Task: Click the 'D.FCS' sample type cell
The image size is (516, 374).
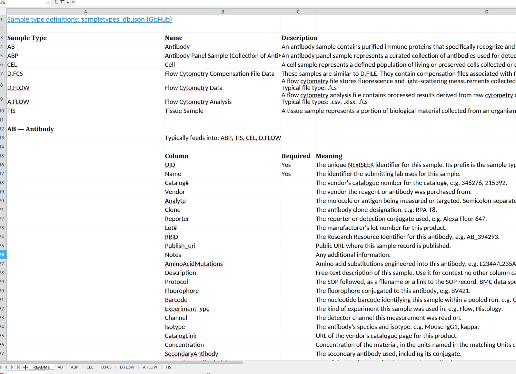Action: (85, 74)
